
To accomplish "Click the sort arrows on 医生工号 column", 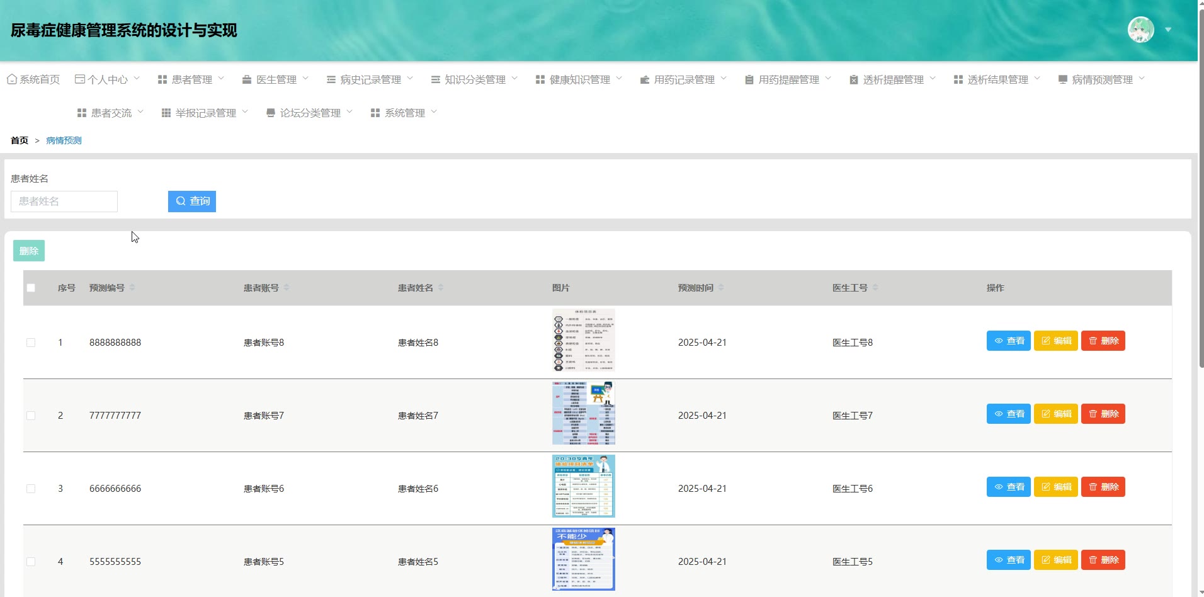I will coord(875,288).
